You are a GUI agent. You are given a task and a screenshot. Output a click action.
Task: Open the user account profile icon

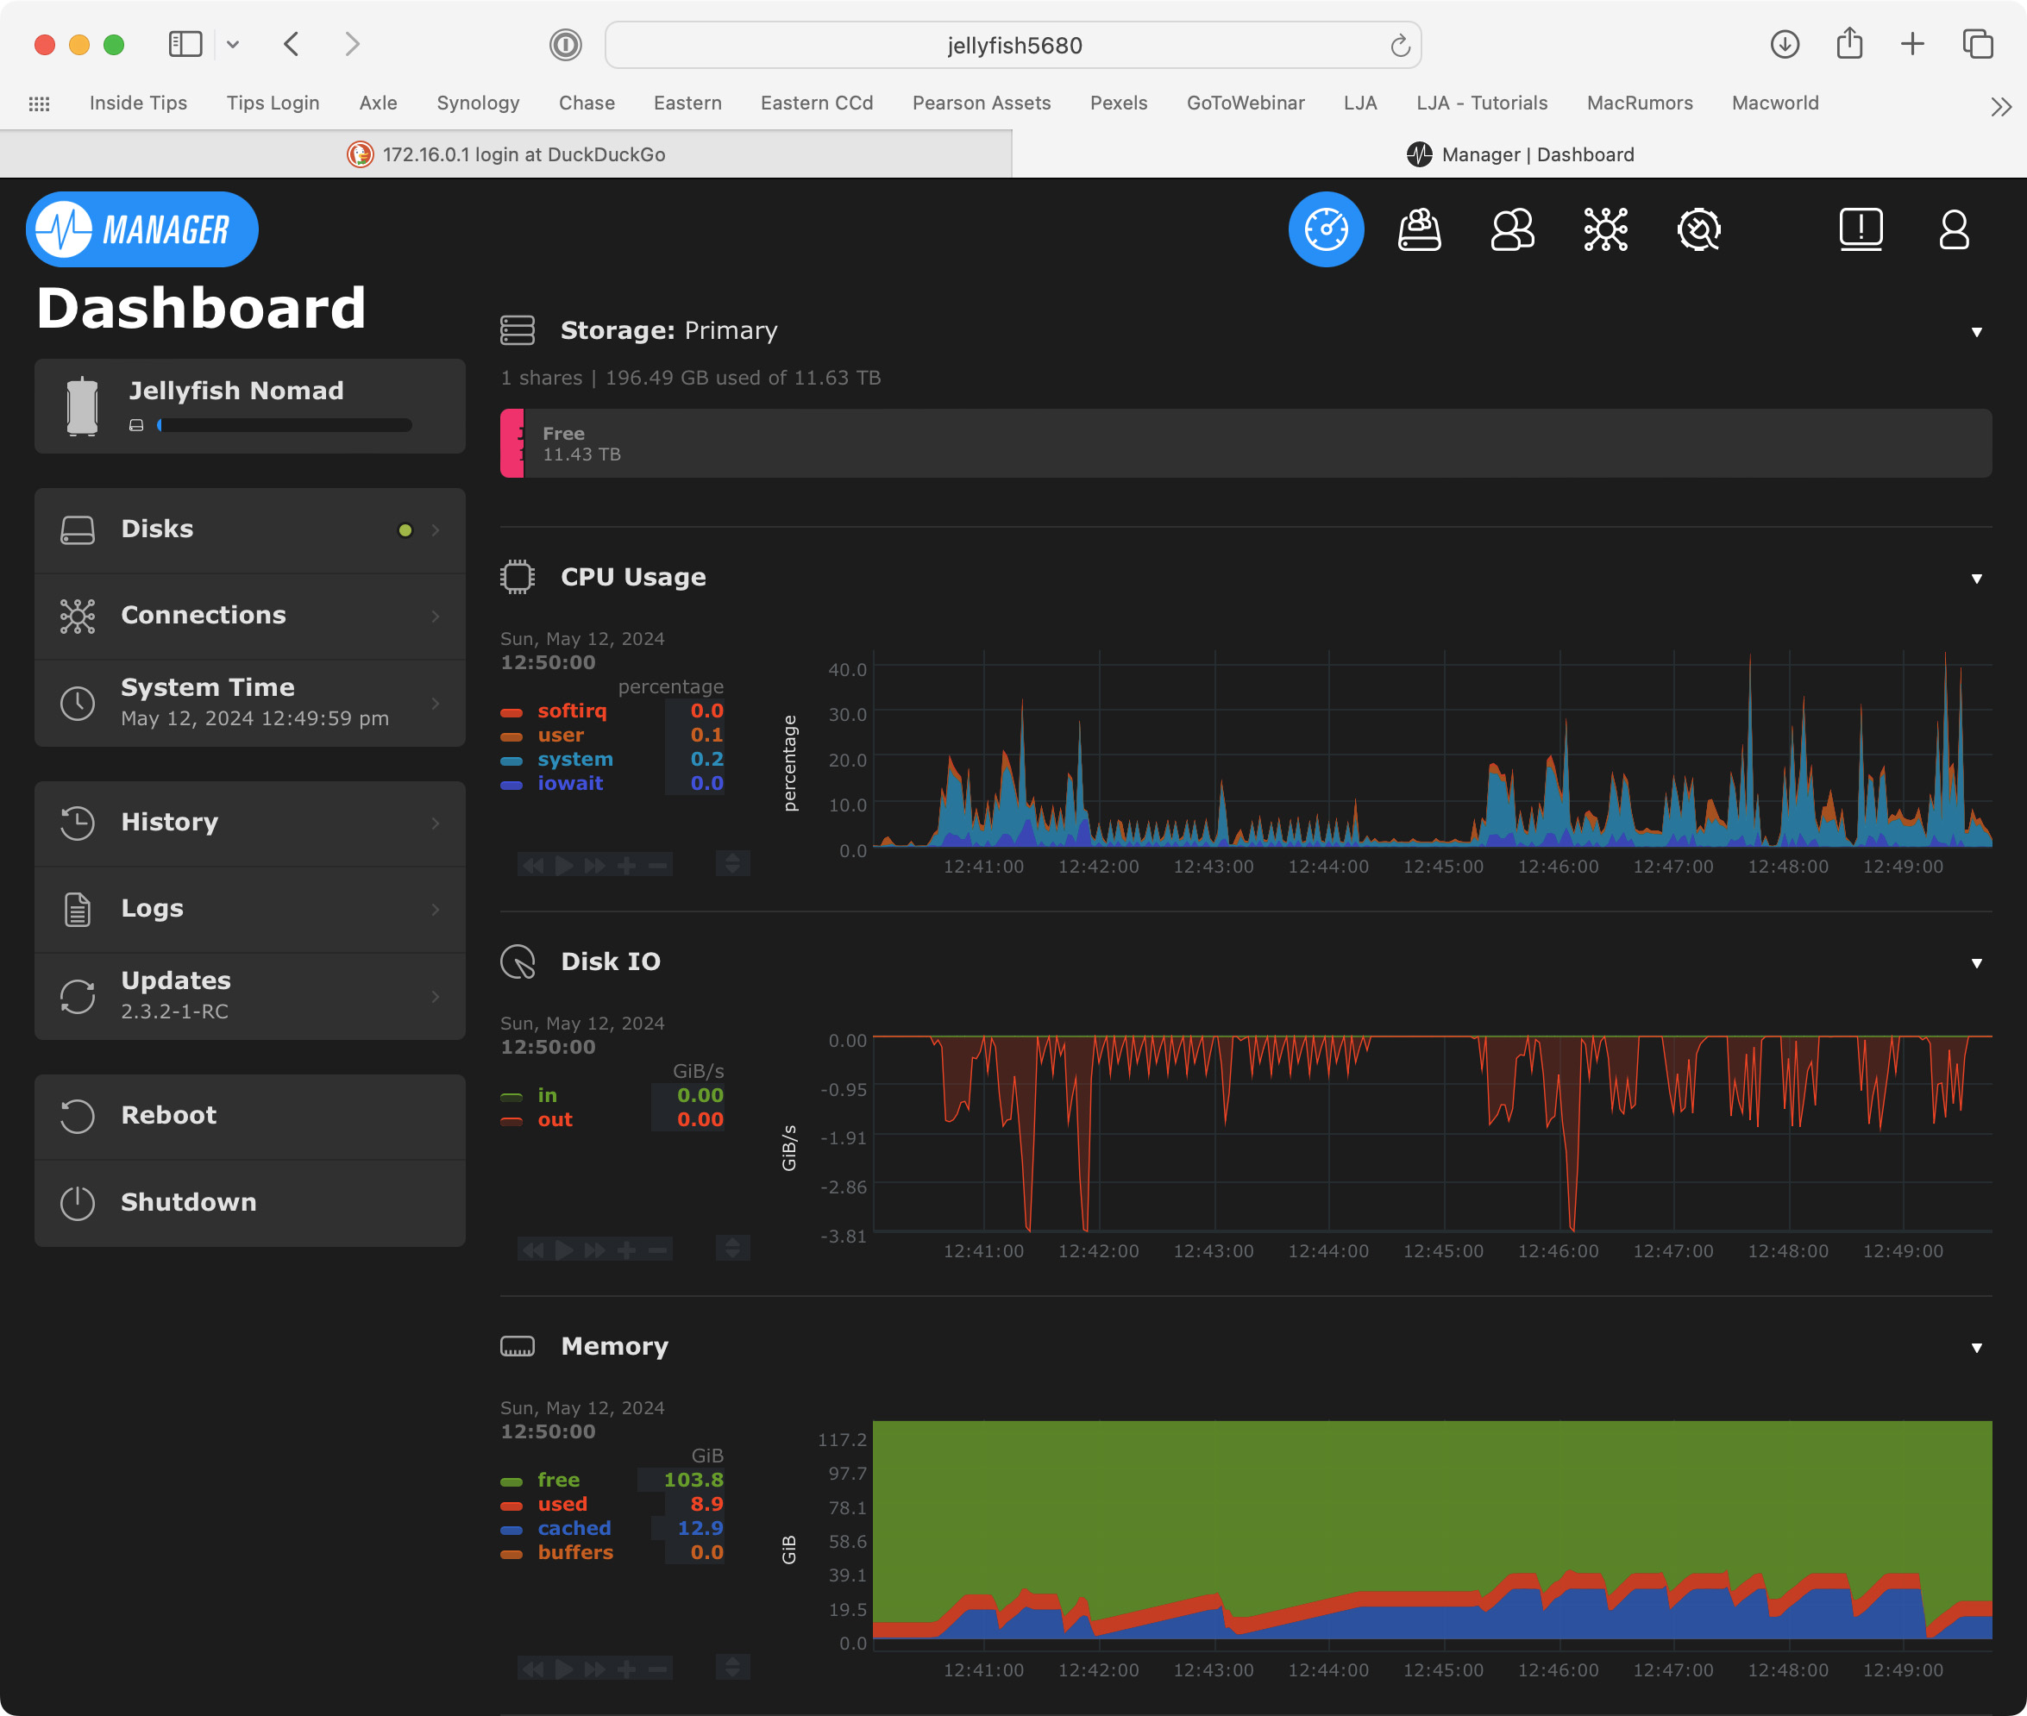point(1954,229)
